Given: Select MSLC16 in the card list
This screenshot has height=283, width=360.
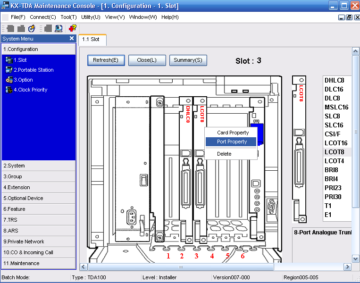Looking at the screenshot, I should coord(336,107).
